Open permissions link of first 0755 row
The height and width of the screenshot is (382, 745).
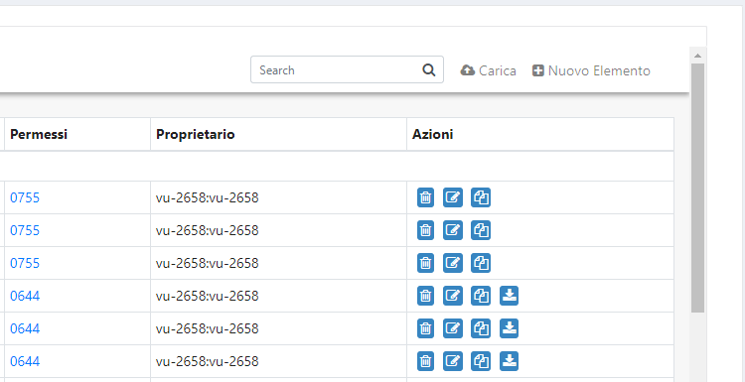pyautogui.click(x=25, y=197)
